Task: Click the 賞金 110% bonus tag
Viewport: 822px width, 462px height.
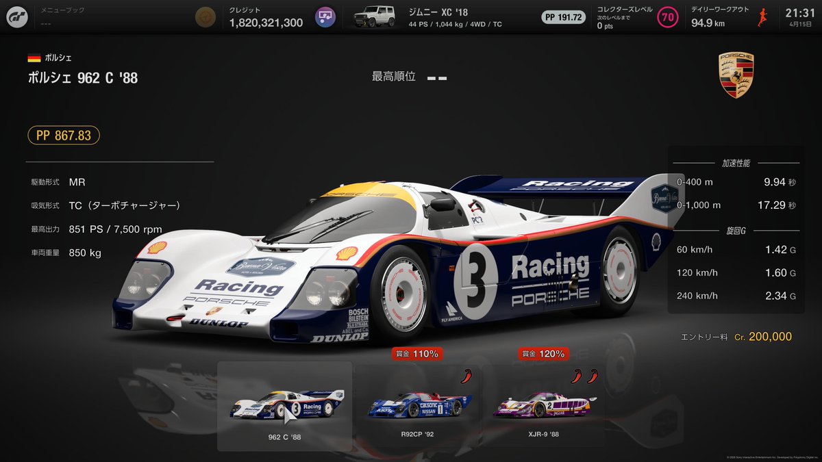Action: pos(416,354)
